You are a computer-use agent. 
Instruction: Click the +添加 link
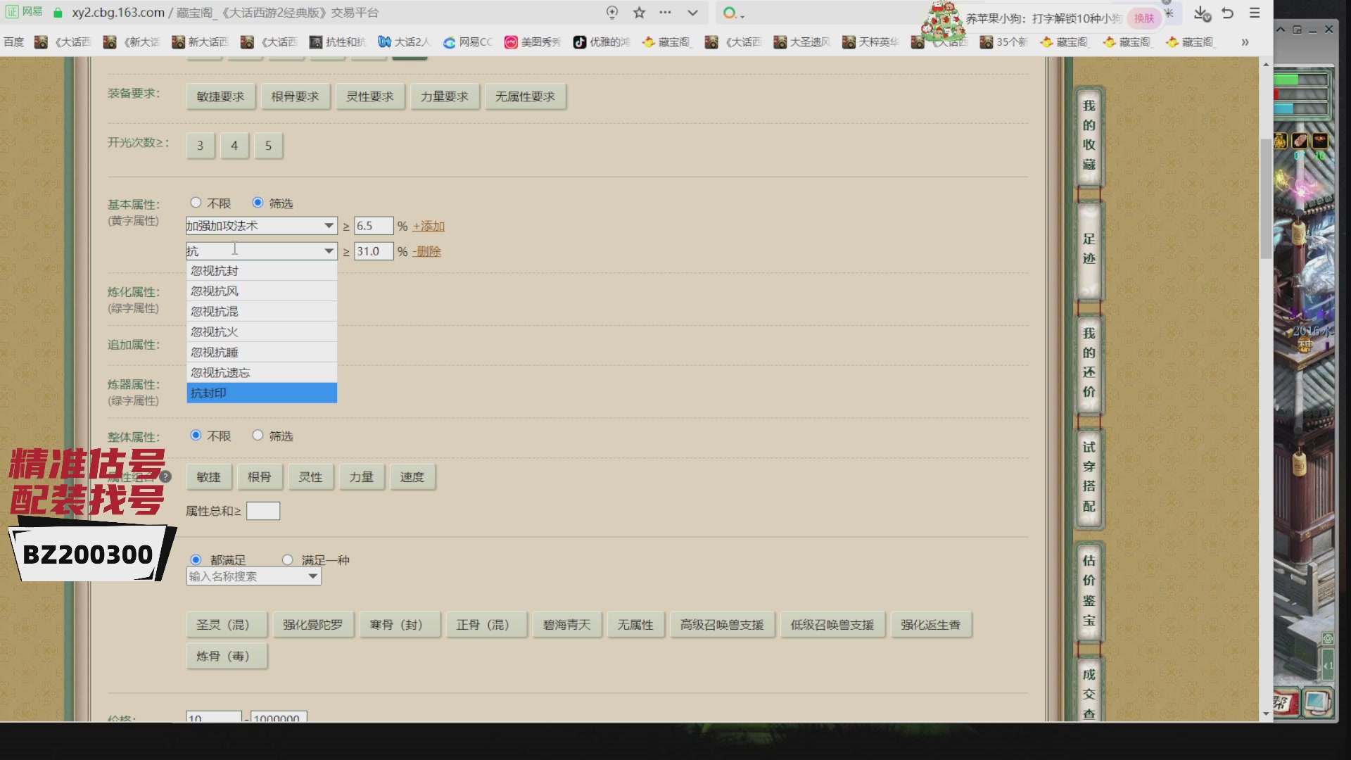(x=429, y=226)
